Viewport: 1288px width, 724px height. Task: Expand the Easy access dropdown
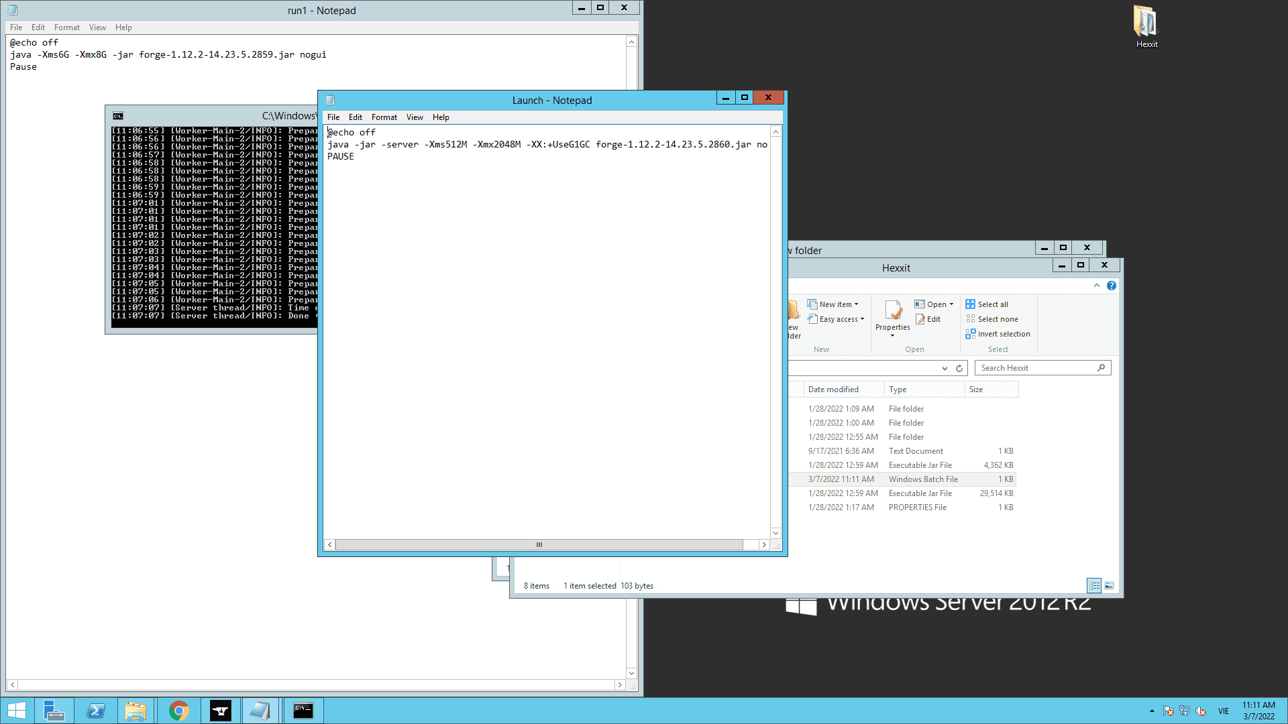coord(837,319)
